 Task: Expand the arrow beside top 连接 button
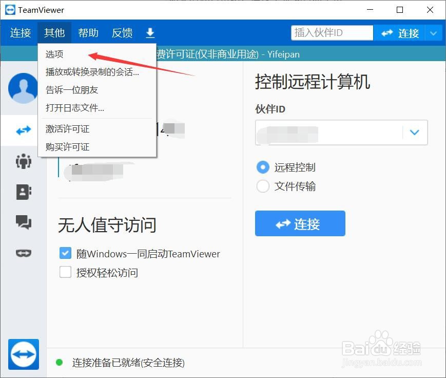pyautogui.click(x=433, y=33)
